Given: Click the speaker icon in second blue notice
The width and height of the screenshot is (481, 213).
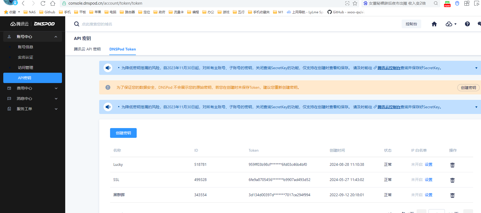Looking at the screenshot, I should coord(108,107).
